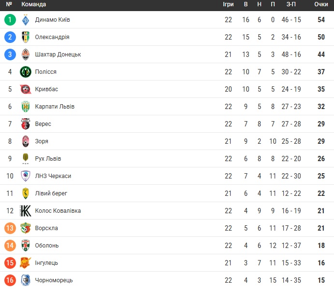Click the red position 16 badge
Screen dimensions: 334x289
coord(10,280)
